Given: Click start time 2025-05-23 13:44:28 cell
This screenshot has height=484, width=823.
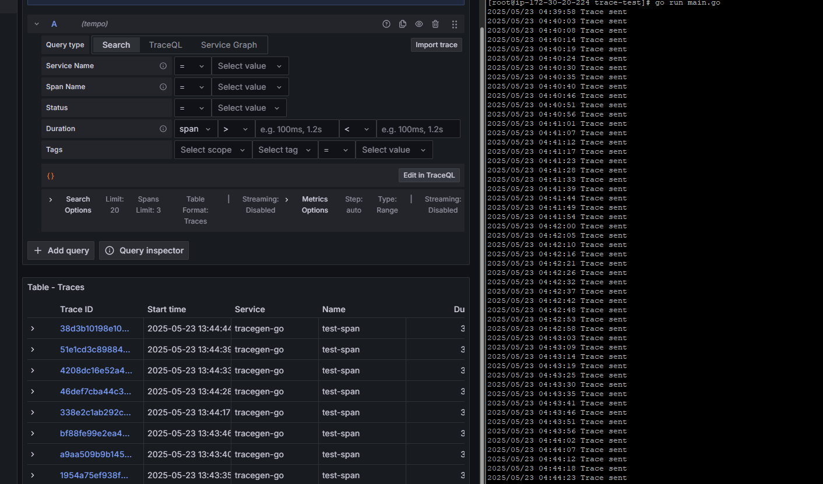Looking at the screenshot, I should [x=188, y=391].
